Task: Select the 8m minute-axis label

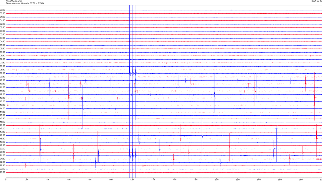Action: point(90,180)
